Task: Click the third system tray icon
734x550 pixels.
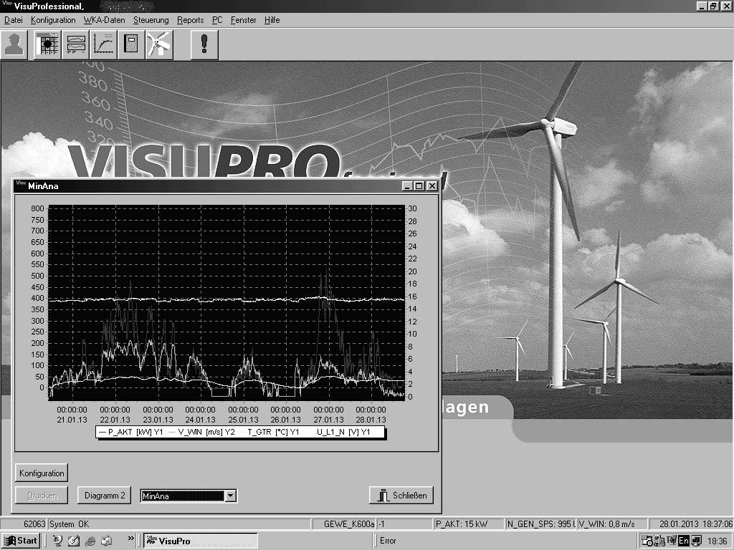Action: point(672,541)
